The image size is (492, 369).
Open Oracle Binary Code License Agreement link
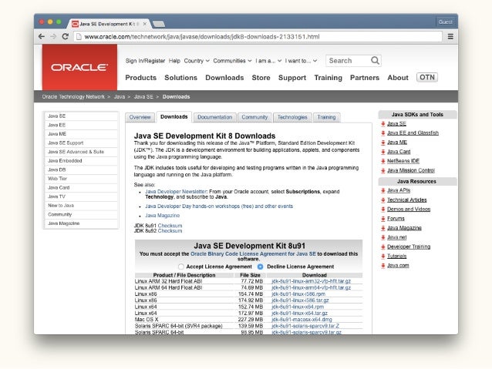point(253,254)
